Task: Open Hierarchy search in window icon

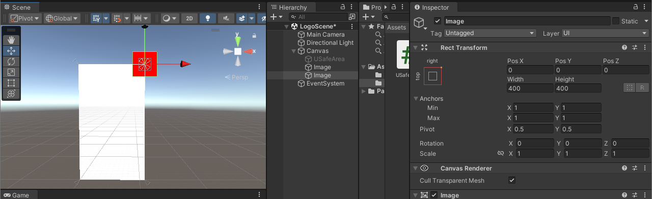Action: 352,17
